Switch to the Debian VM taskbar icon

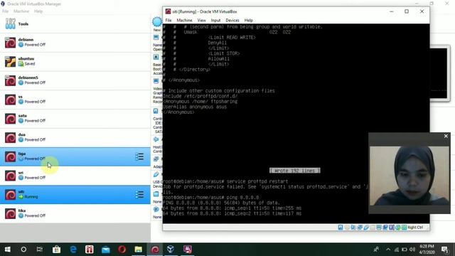pyautogui.click(x=155, y=250)
